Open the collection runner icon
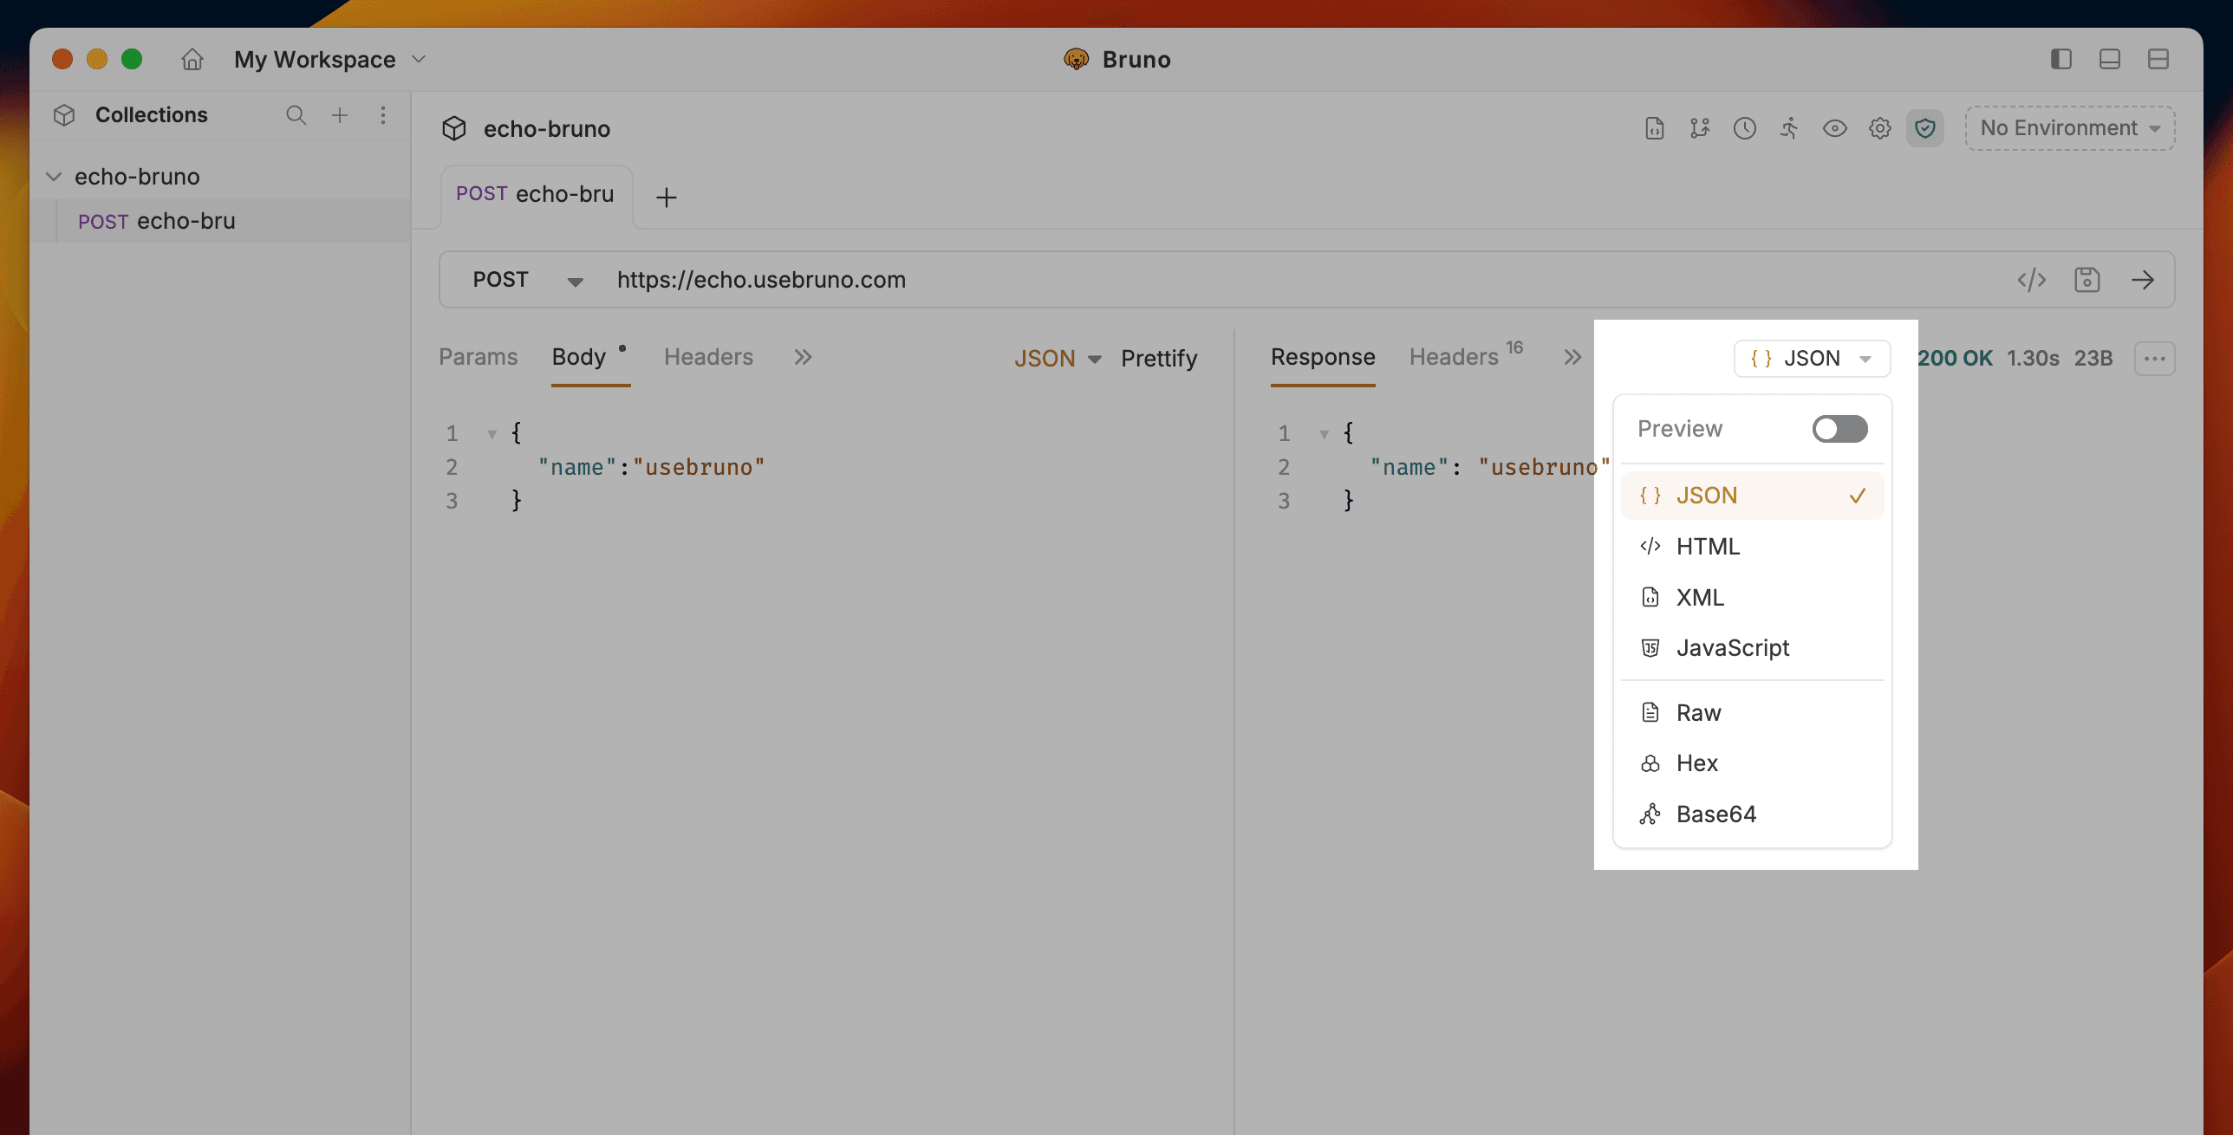 tap(1788, 128)
